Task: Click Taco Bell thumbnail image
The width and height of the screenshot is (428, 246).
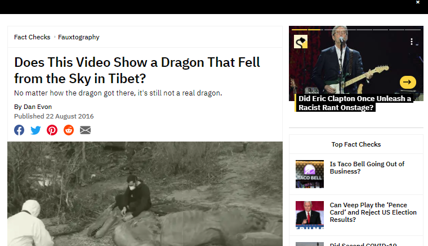Action: (310, 174)
